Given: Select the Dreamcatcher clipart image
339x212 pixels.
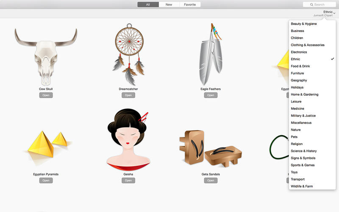Looking at the screenshot, I should [x=129, y=54].
